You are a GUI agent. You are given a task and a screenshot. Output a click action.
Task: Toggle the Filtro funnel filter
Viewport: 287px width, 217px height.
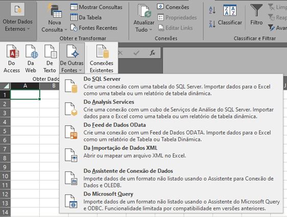(256, 15)
